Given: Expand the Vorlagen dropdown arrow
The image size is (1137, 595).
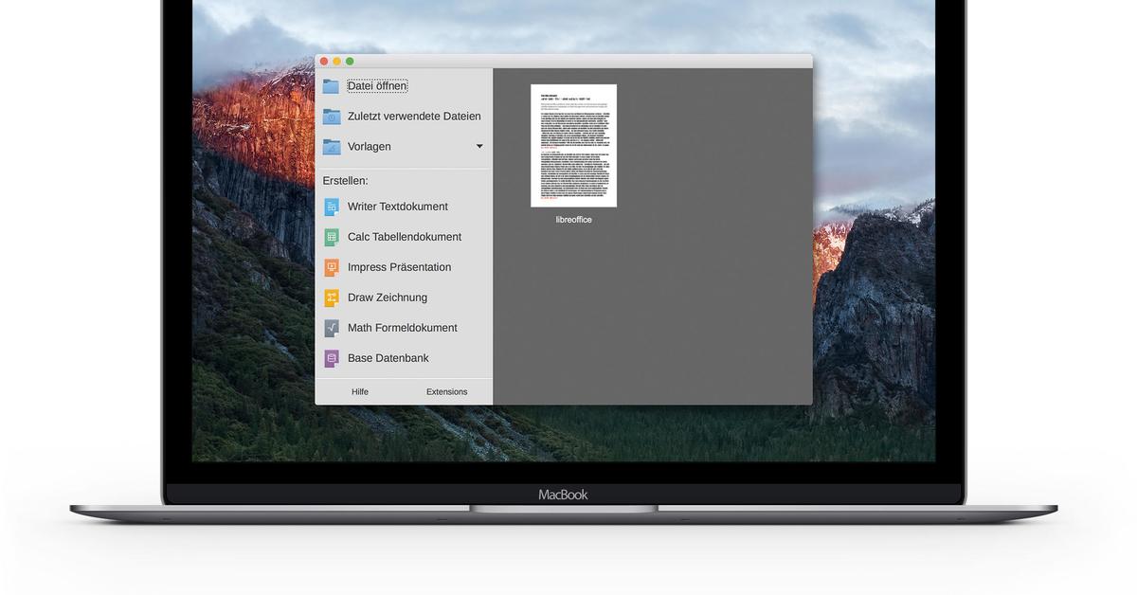Looking at the screenshot, I should [479, 147].
